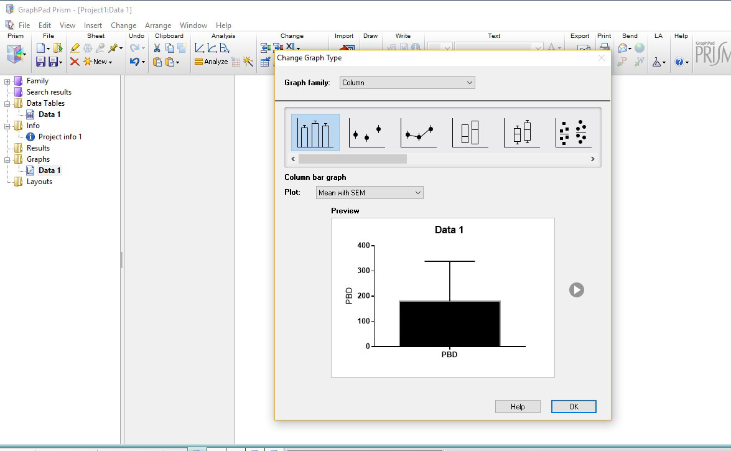
Task: Open the Window menu
Action: tap(193, 25)
